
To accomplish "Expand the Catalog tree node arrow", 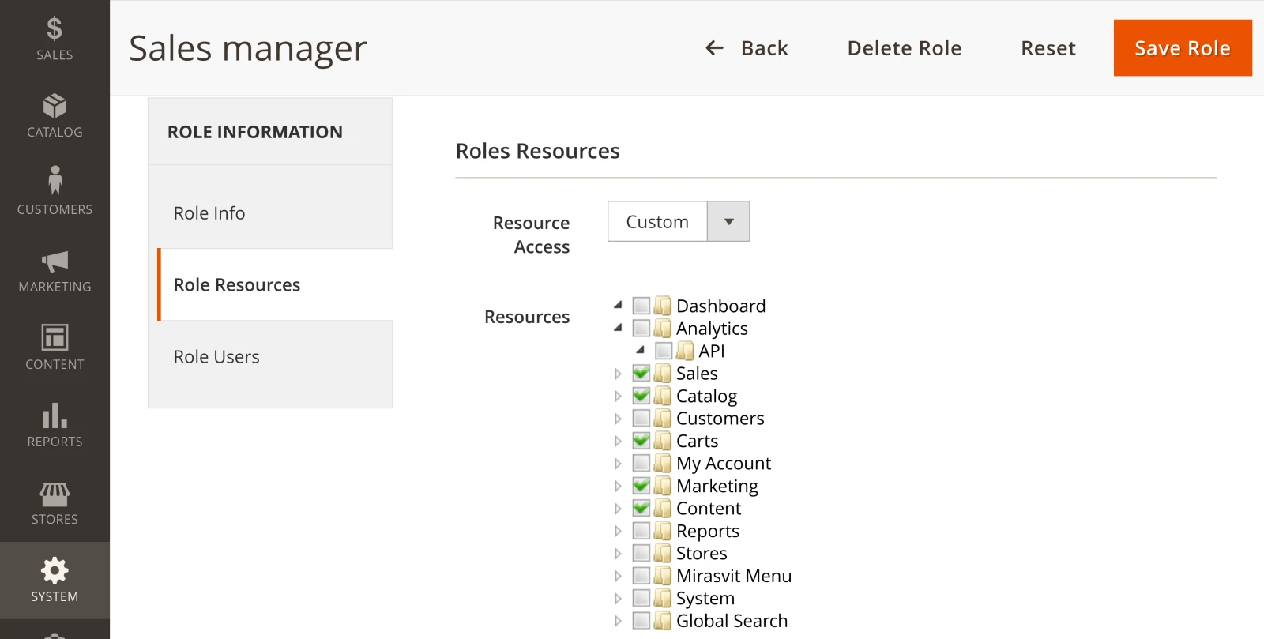I will coord(618,396).
